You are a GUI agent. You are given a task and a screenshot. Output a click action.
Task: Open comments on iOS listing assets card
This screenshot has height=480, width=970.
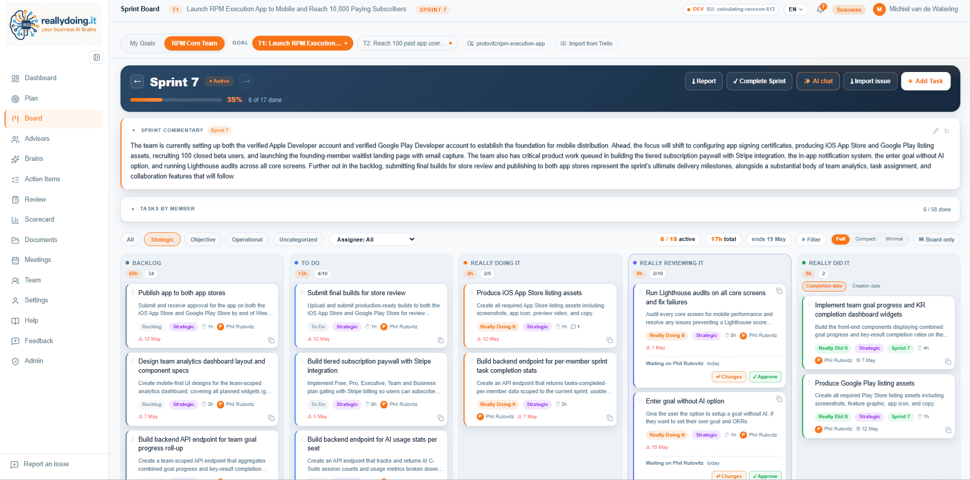(x=575, y=327)
